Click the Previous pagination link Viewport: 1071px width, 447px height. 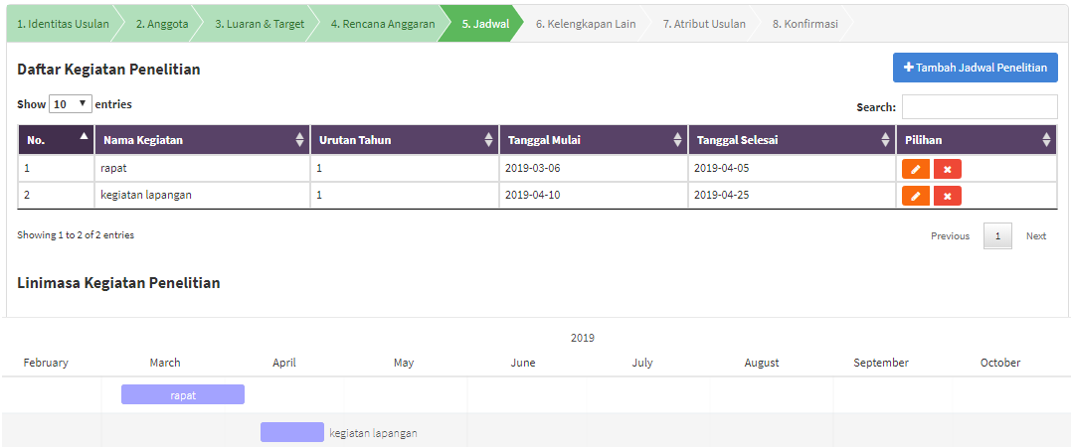click(x=950, y=236)
